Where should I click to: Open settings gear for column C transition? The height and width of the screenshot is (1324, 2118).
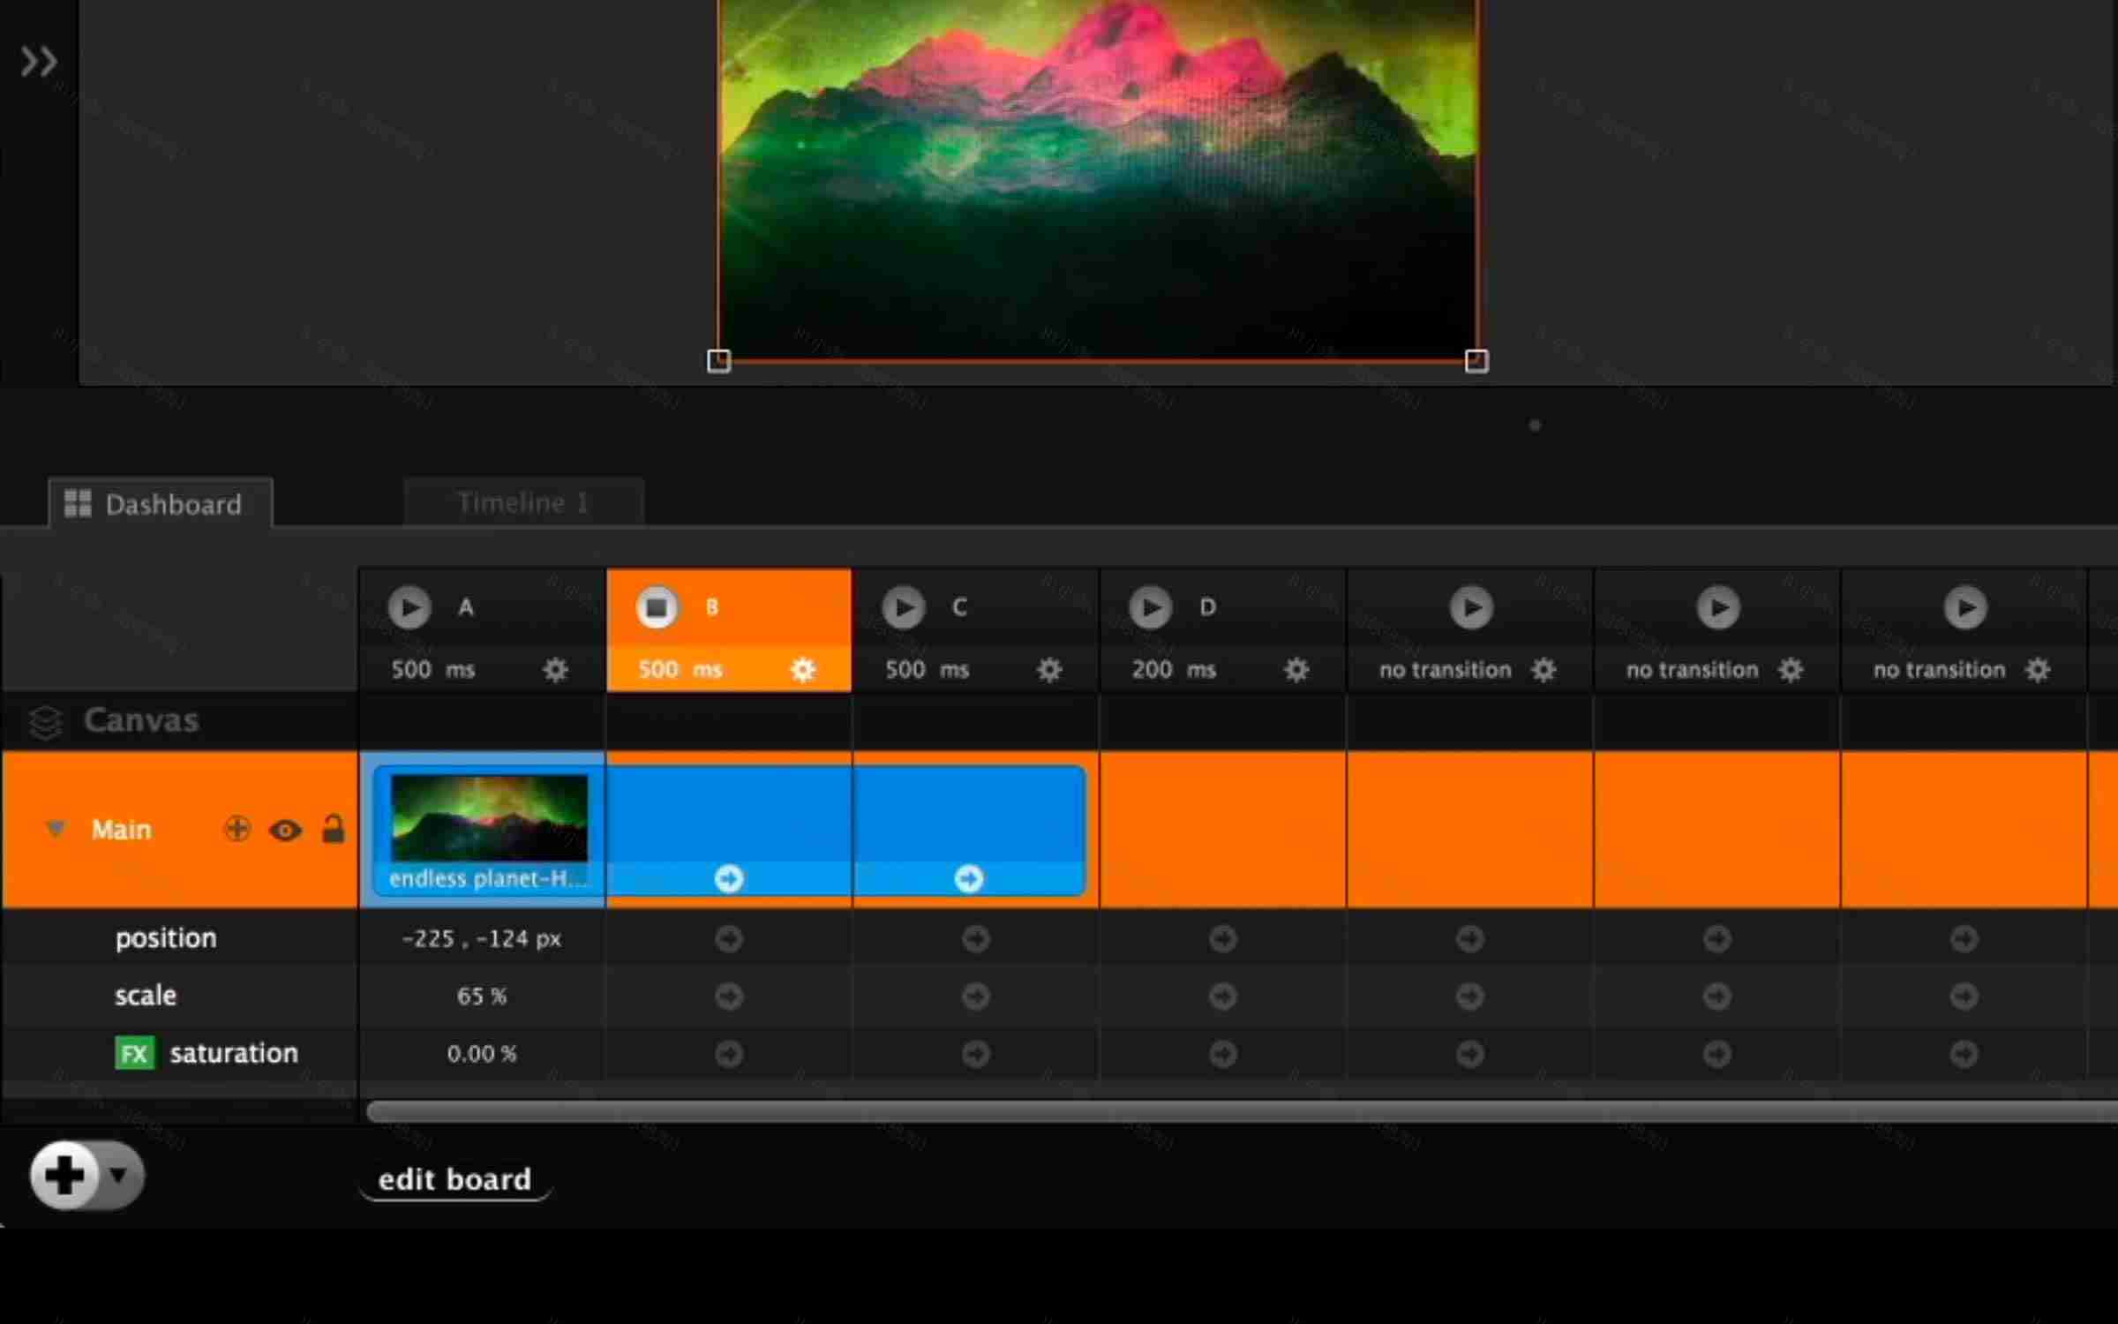[1048, 669]
